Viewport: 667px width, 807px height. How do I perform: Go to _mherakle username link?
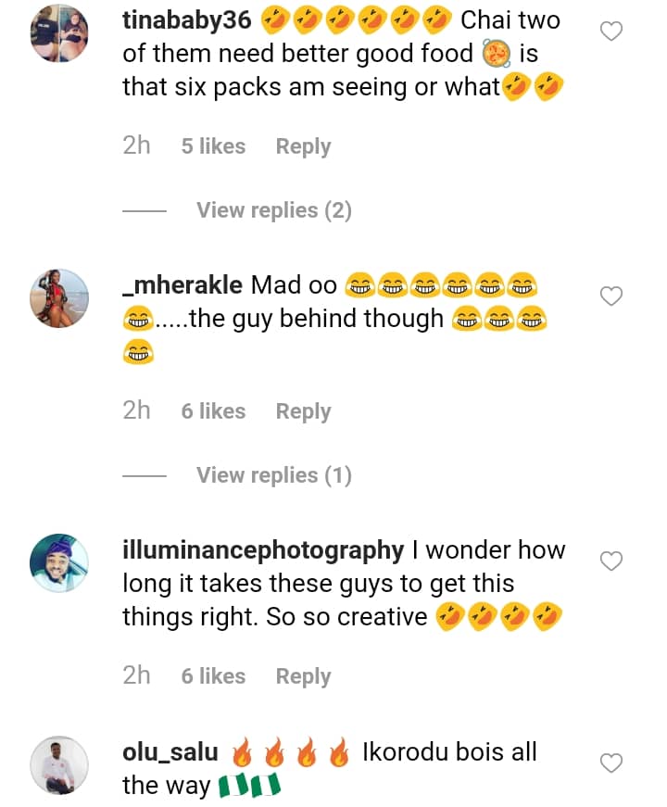(x=182, y=284)
